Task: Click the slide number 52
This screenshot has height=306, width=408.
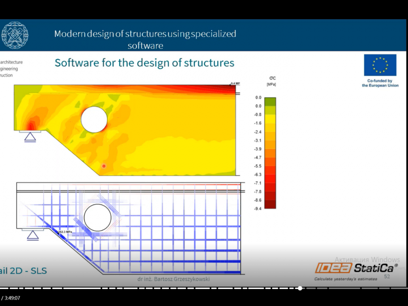Action: [387, 276]
